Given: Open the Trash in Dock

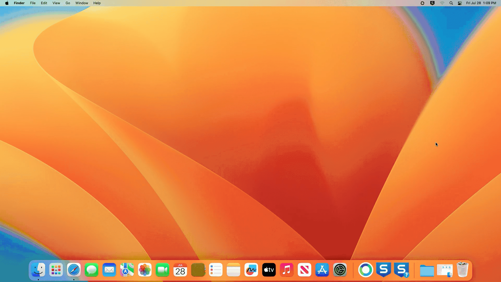Looking at the screenshot, I should coord(463,270).
